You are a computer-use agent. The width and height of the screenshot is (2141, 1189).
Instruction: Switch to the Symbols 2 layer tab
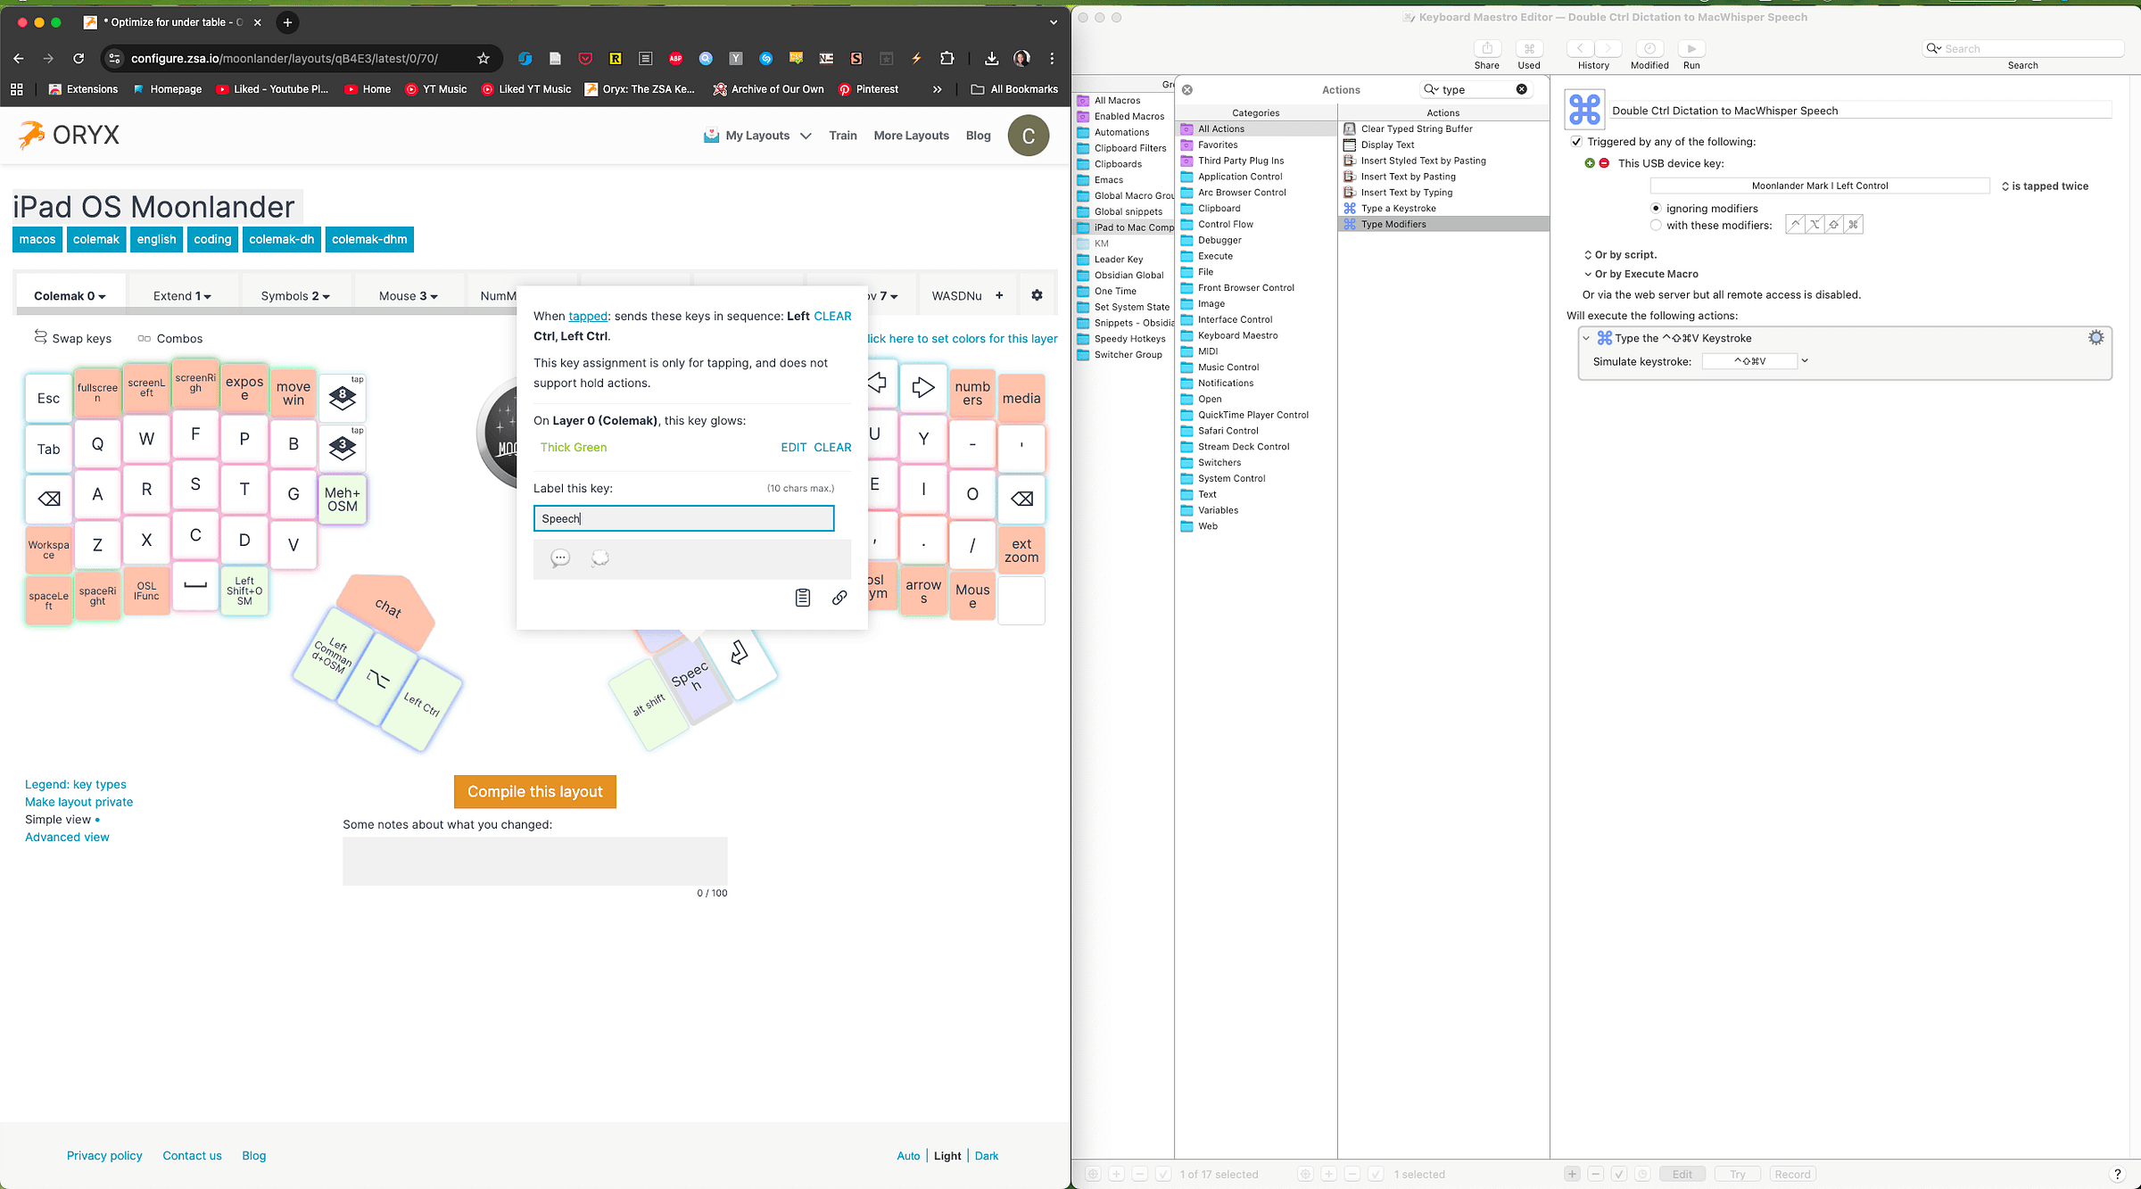(x=294, y=296)
